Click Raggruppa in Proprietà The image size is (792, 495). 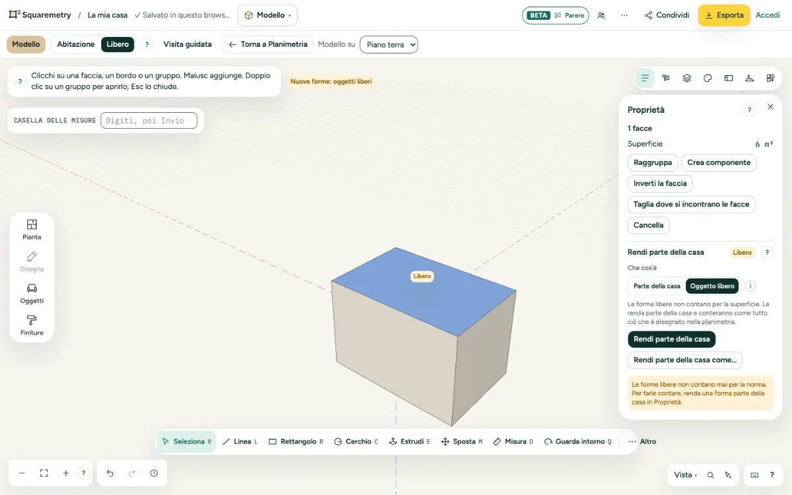tap(653, 162)
